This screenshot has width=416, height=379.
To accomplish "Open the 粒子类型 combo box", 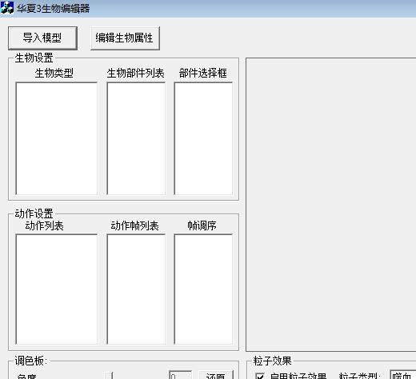I will tap(402, 375).
